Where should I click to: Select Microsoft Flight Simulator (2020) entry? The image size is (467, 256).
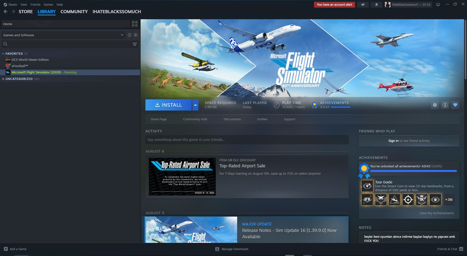pos(70,72)
